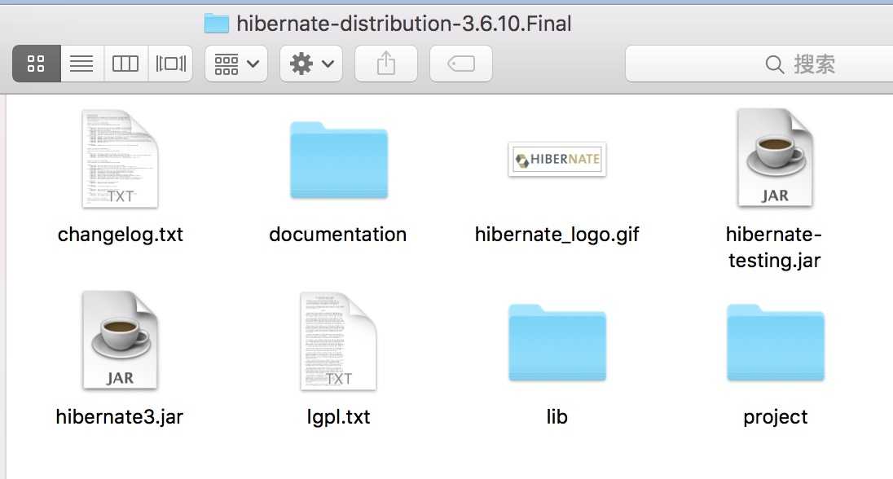Screen dimensions: 893x479
Task: Click the search field
Action: [759, 64]
